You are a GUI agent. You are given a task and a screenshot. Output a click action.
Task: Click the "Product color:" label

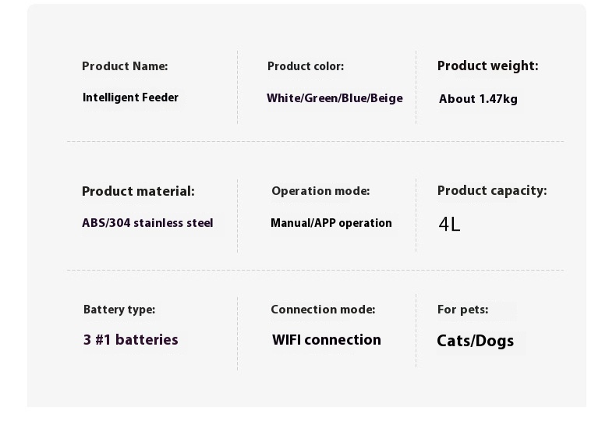tap(306, 66)
